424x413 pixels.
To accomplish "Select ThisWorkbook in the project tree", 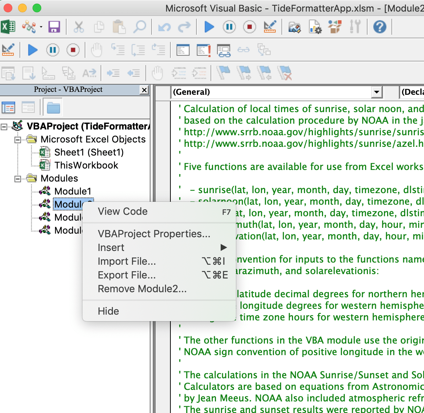I will click(x=86, y=165).
